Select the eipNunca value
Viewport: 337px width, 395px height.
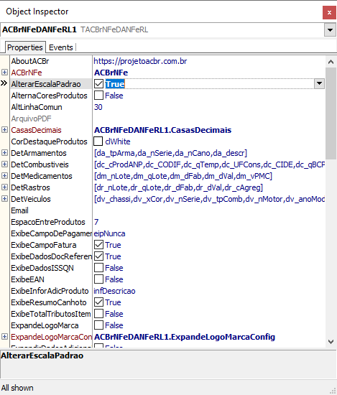109,233
